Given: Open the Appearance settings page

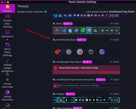Looking at the screenshot, I should [8, 35].
